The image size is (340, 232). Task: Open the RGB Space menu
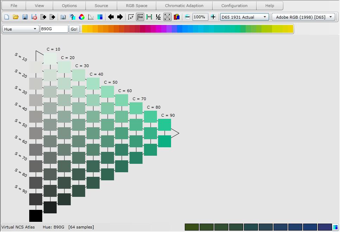137,6
